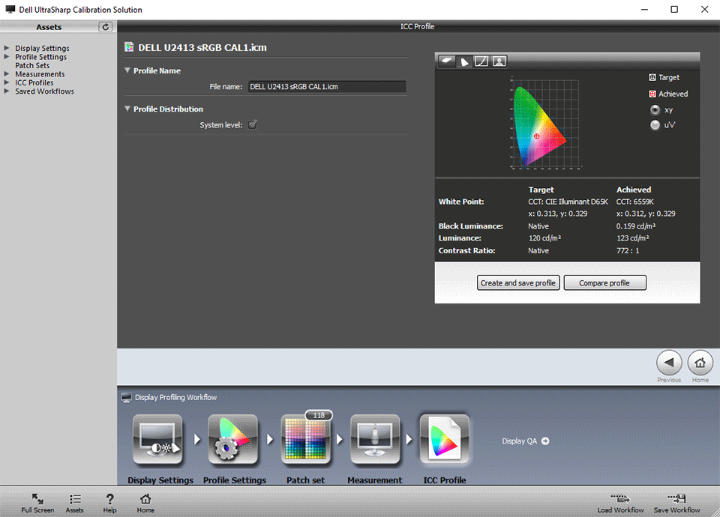720x517 pixels.
Task: Open ICC Profile workflow step icon
Action: tap(444, 440)
